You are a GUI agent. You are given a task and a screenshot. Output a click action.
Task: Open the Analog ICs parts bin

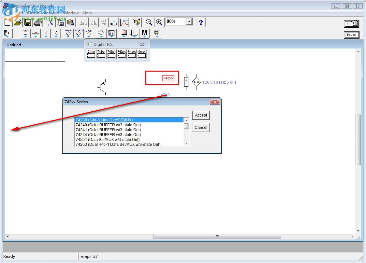click(68, 33)
